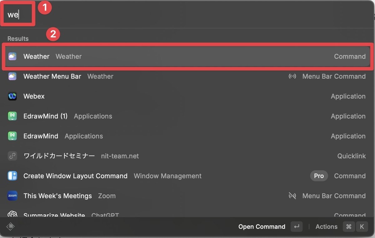This screenshot has width=375, height=238.
Task: Click the search field containing 'we'
Action: point(187,15)
